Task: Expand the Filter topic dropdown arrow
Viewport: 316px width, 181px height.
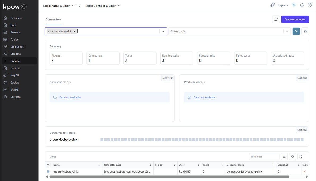Action: coord(287,31)
